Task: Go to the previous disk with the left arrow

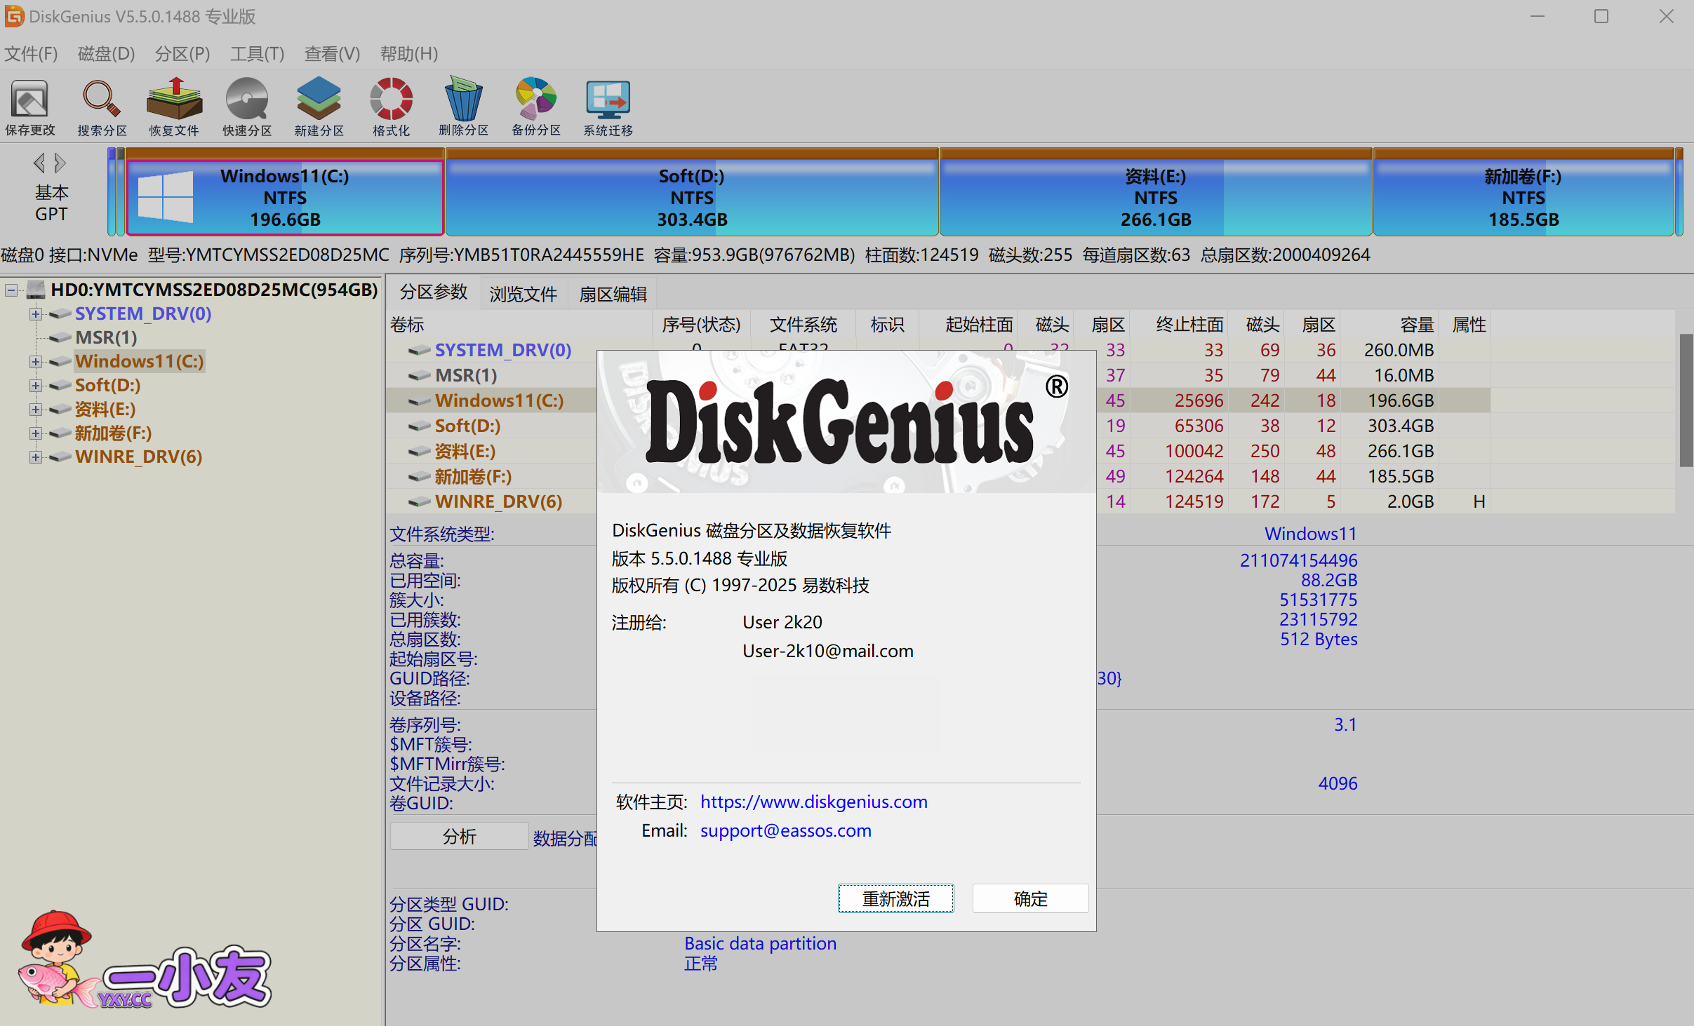Action: [39, 163]
